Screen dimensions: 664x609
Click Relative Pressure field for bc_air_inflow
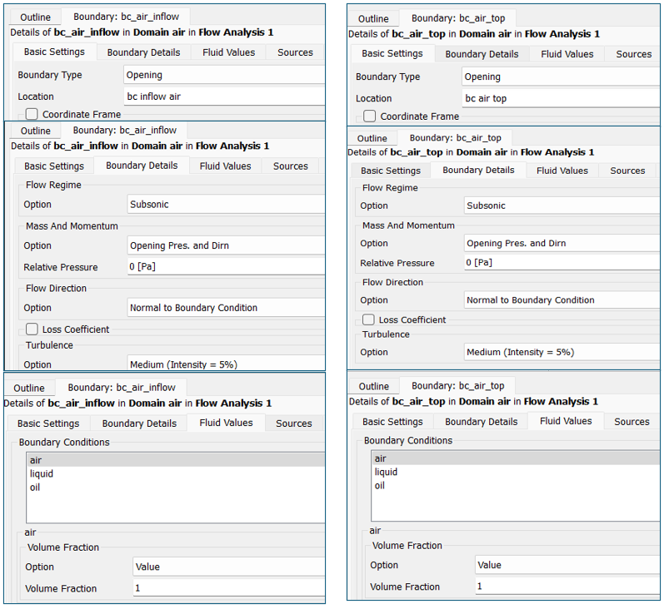click(x=226, y=266)
